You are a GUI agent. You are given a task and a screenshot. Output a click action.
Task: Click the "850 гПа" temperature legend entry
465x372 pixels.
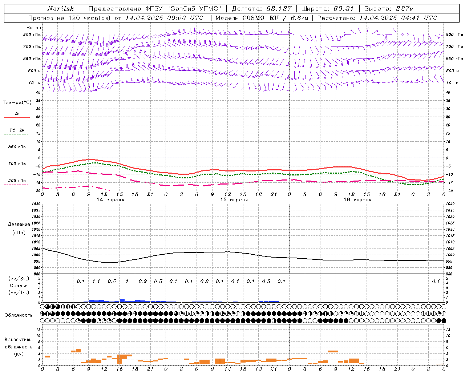(17, 147)
